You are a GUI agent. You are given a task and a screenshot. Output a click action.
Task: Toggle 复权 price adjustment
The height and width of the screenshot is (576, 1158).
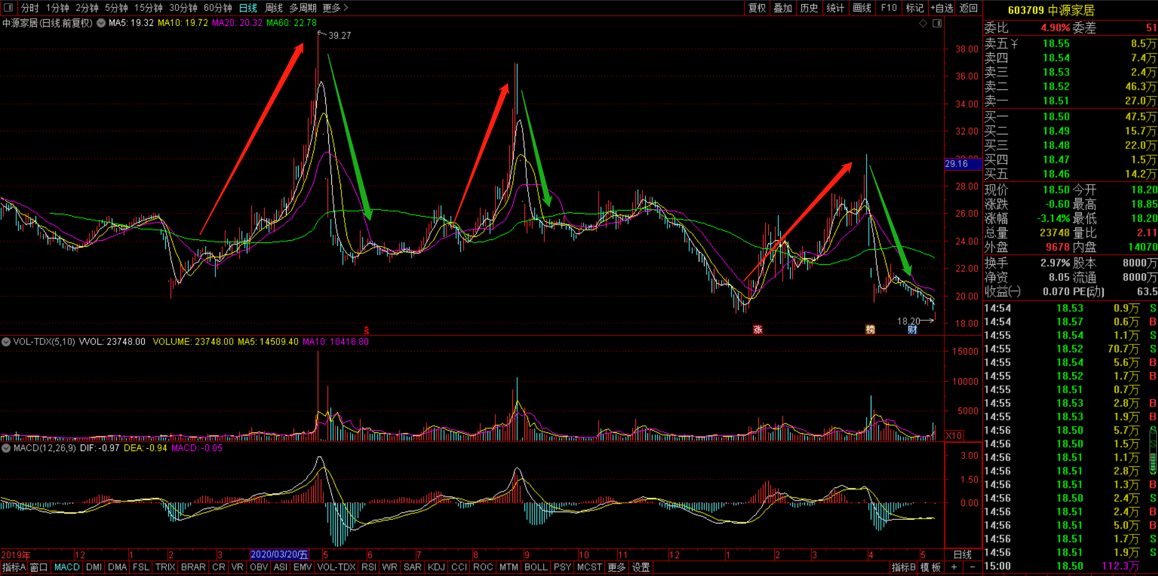pyautogui.click(x=757, y=8)
